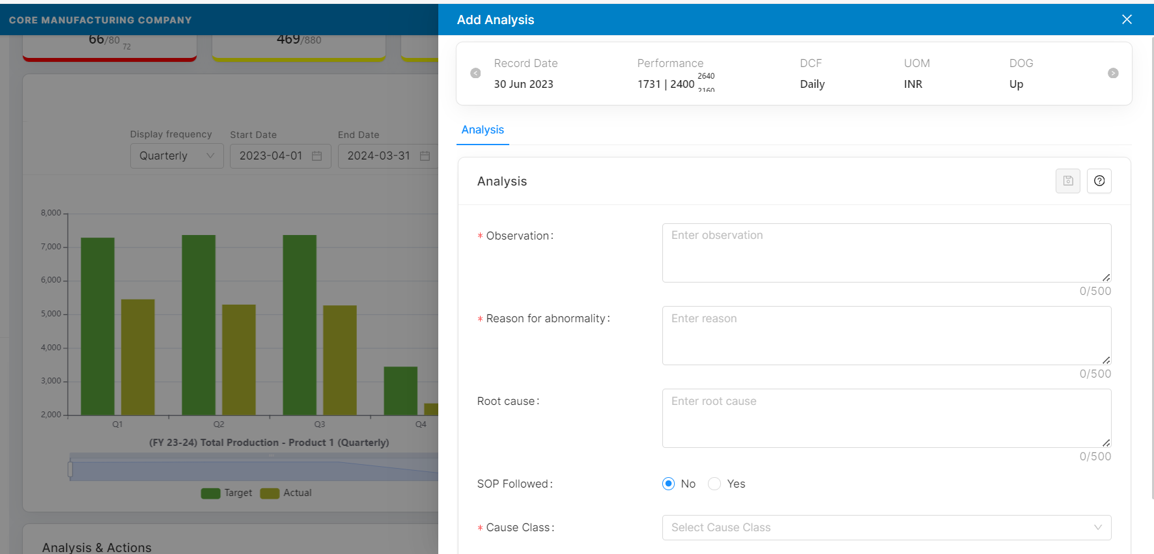This screenshot has width=1154, height=554.
Task: Click the Q3 Target green bar
Action: [300, 325]
